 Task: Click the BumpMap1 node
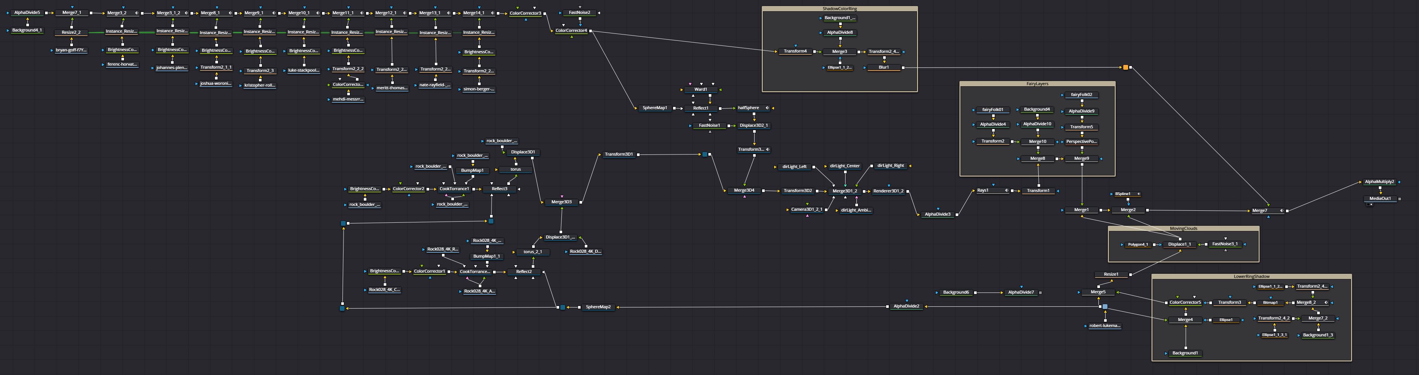click(x=472, y=171)
